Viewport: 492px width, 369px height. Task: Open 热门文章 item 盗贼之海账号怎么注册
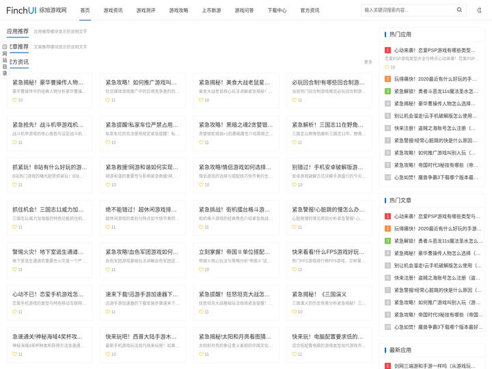[437, 278]
